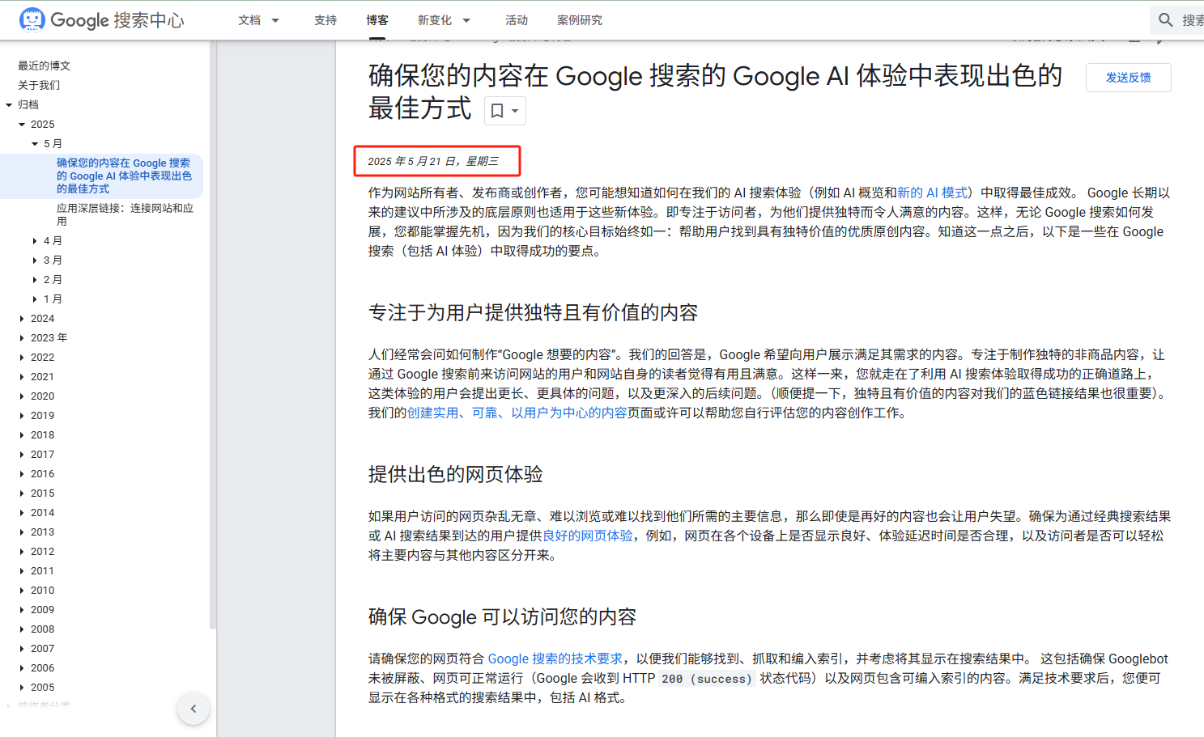Expand the 4 月 archive folder
This screenshot has width=1204, height=737.
click(x=34, y=240)
